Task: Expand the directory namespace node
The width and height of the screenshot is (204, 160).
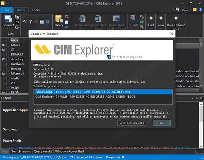Action: point(3,59)
